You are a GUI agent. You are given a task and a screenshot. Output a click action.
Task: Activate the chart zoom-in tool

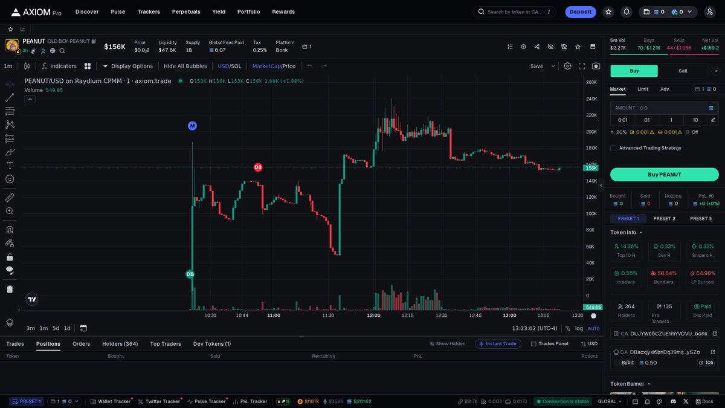pos(10,211)
